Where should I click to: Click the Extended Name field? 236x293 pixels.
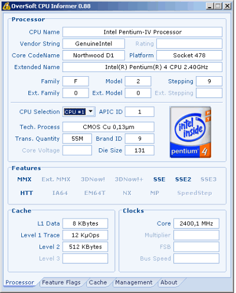coord(142,67)
